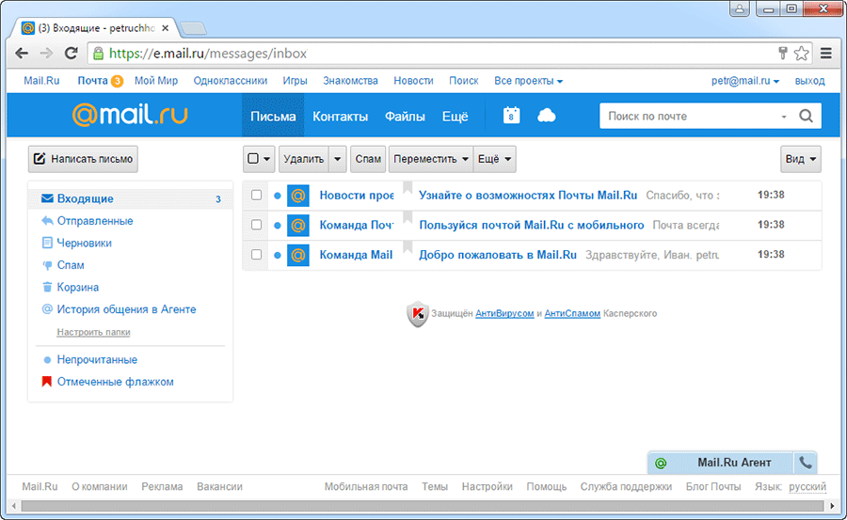Click unread badge 3 next to Почта

point(117,81)
